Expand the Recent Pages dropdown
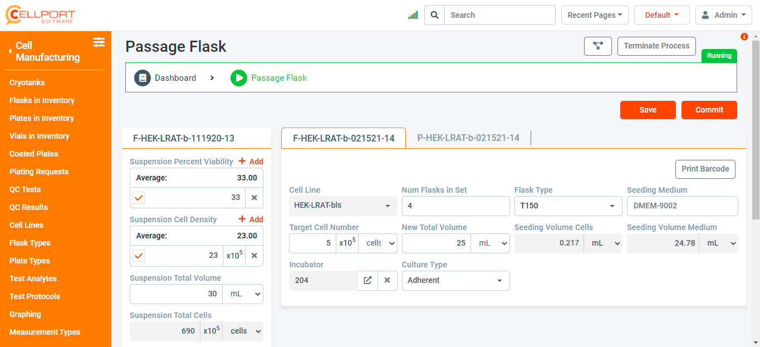 [x=595, y=15]
